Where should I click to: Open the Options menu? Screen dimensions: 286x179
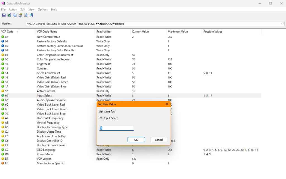tap(43, 9)
